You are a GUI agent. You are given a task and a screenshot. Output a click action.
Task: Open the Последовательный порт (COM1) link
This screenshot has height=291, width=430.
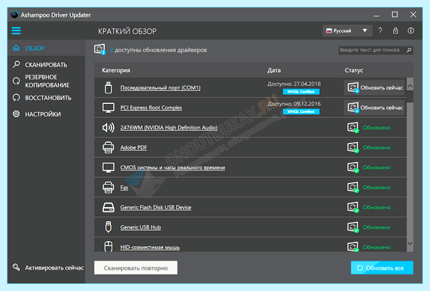[x=160, y=88]
